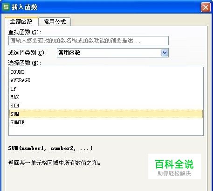Screen dimensions: 213x191
Task: Select the highlighted SUM function
Action: point(106,114)
